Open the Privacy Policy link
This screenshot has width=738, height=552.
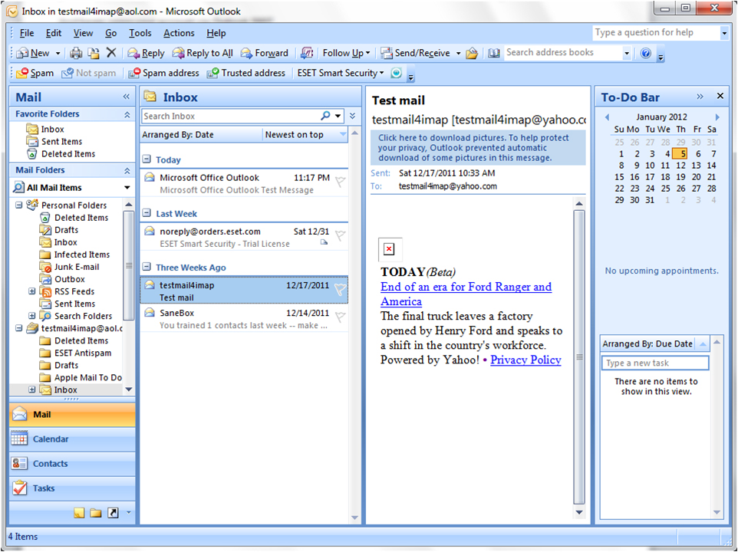tap(525, 360)
